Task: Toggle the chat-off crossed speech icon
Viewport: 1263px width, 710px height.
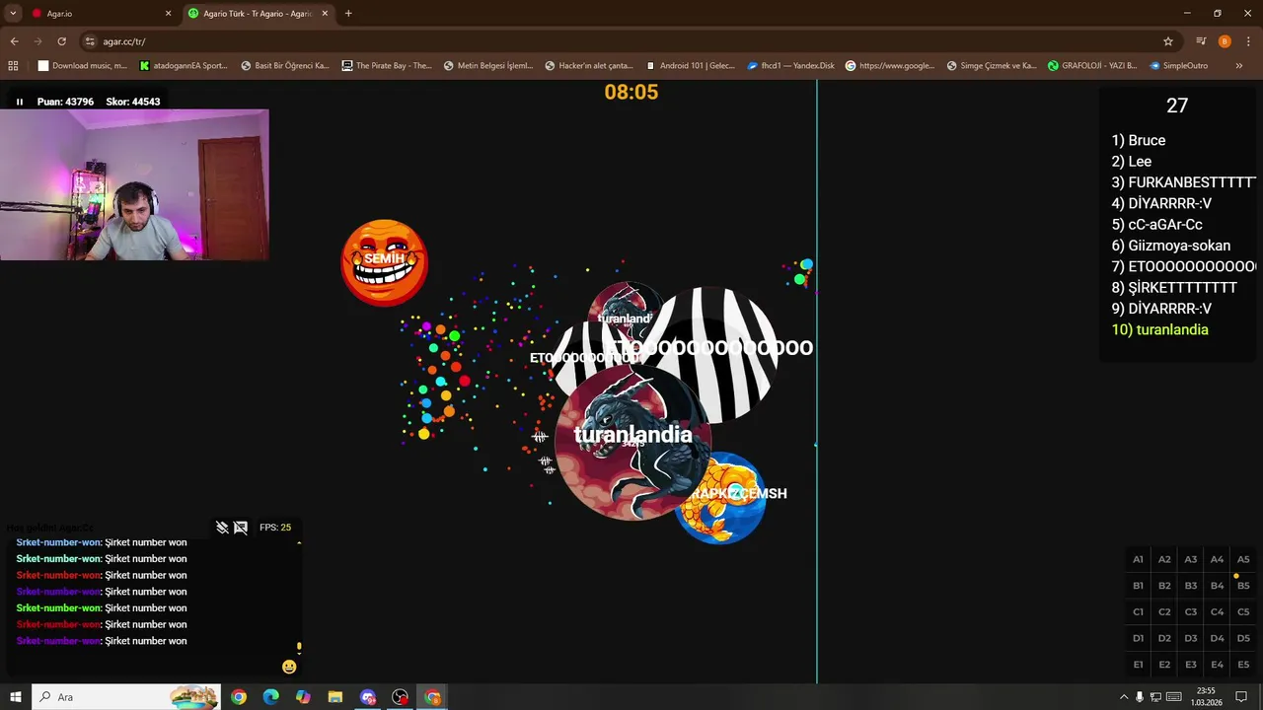Action: coord(241,528)
